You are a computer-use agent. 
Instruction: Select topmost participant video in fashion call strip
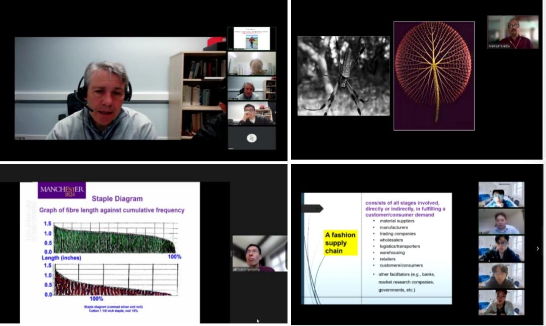pos(501,195)
